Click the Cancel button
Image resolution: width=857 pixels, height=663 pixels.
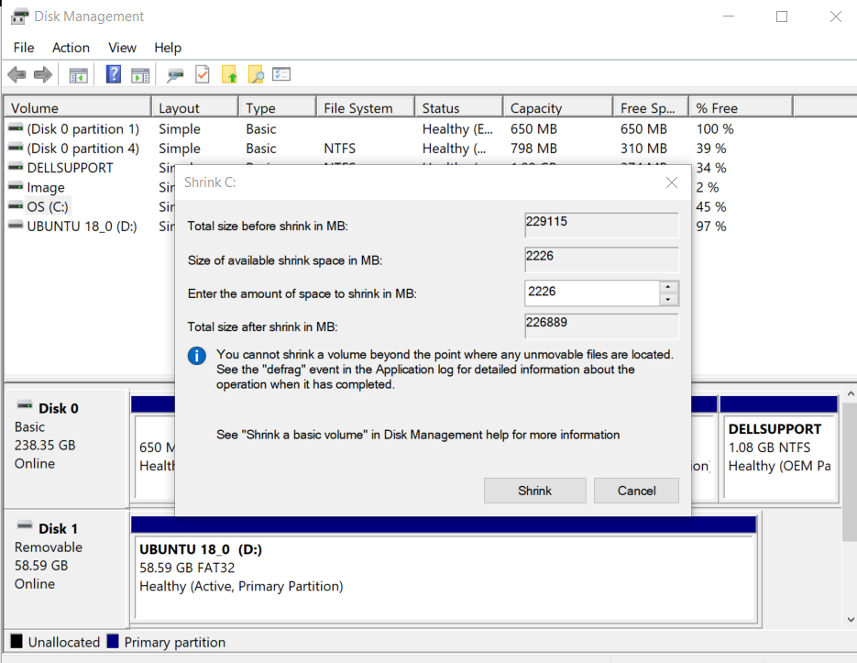click(x=636, y=491)
